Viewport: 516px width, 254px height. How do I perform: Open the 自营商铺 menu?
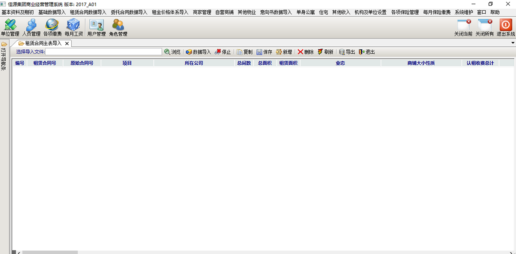224,12
